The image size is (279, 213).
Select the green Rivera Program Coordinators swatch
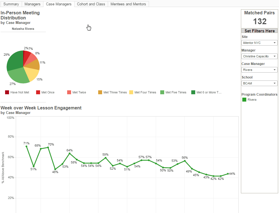coord(244,100)
